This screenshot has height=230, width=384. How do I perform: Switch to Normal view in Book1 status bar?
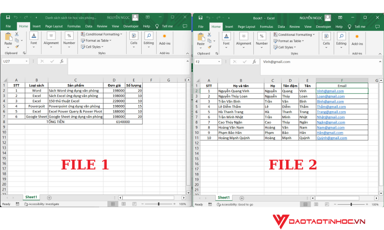(305, 204)
